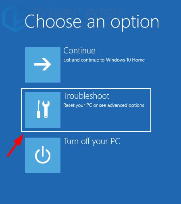Click the wrench symbol in Troubleshoot tile
Screen dimensions: 181x204
(x=46, y=109)
